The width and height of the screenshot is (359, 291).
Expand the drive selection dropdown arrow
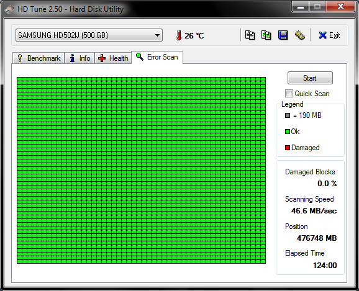click(x=157, y=35)
